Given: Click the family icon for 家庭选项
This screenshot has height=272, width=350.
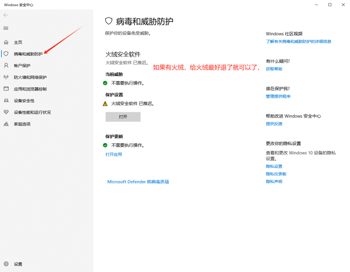Looking at the screenshot, I should 6,124.
